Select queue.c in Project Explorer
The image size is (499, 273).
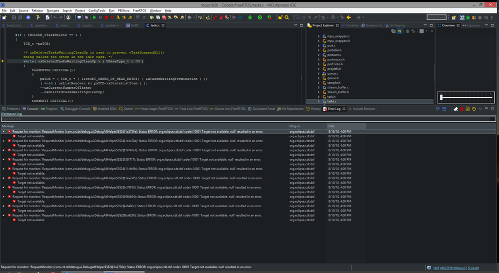pos(332,73)
